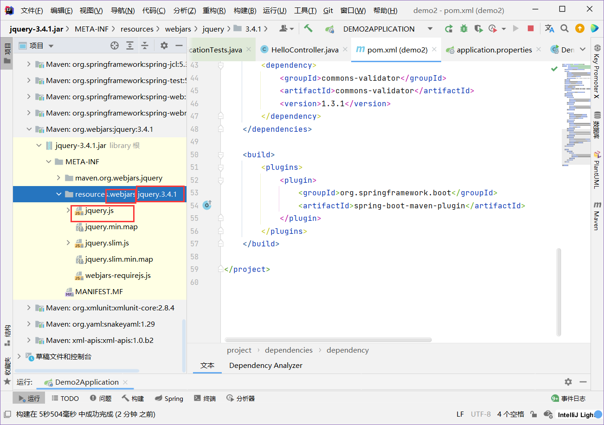Click the Run green arrow-circle icon
This screenshot has height=425, width=604.
pos(448,29)
